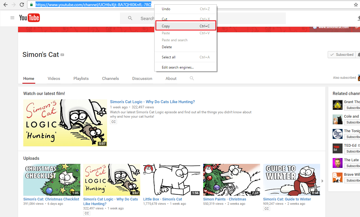Click the '1,775,678 views' text under Little Box
This screenshot has width=360, height=217.
[x=155, y=204]
